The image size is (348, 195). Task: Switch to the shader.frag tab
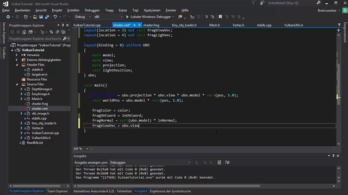[151, 25]
